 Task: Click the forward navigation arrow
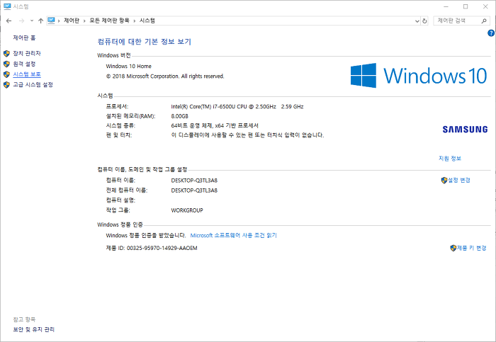pos(21,21)
